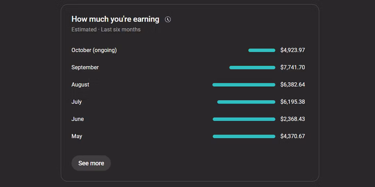
Task: Select the May month label
Action: (77, 136)
